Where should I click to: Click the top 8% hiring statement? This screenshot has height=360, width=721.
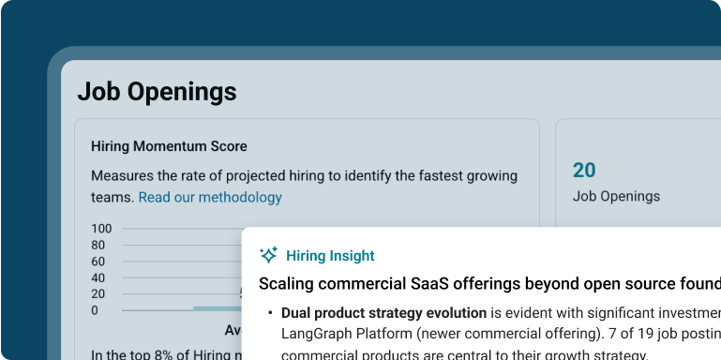pos(167,354)
